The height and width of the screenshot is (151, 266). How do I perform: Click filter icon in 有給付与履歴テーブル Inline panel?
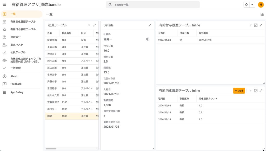click(250, 25)
